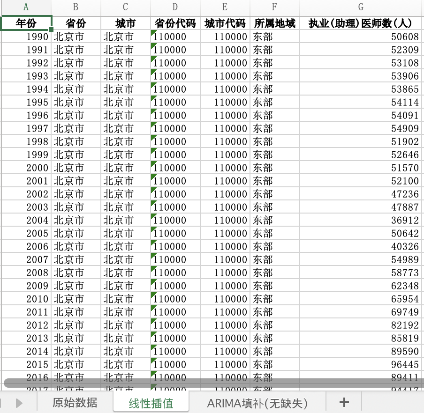Select the value cell 62348
Image resolution: width=424 pixels, height=413 pixels.
tap(361, 286)
